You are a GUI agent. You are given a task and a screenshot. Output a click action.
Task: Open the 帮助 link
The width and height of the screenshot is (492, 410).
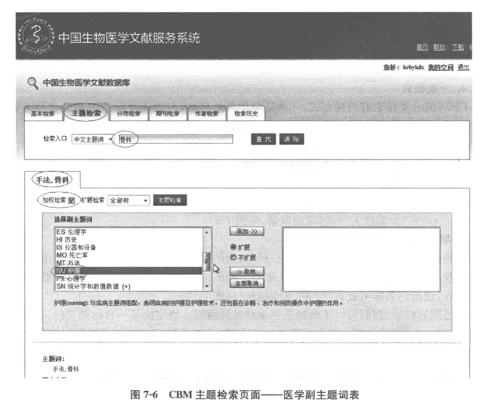tap(439, 47)
